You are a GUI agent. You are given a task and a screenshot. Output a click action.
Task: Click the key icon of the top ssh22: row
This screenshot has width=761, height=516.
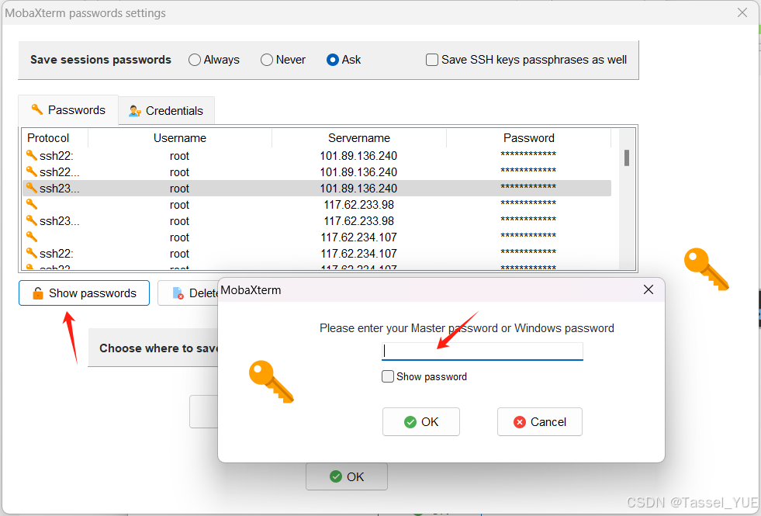tap(32, 155)
